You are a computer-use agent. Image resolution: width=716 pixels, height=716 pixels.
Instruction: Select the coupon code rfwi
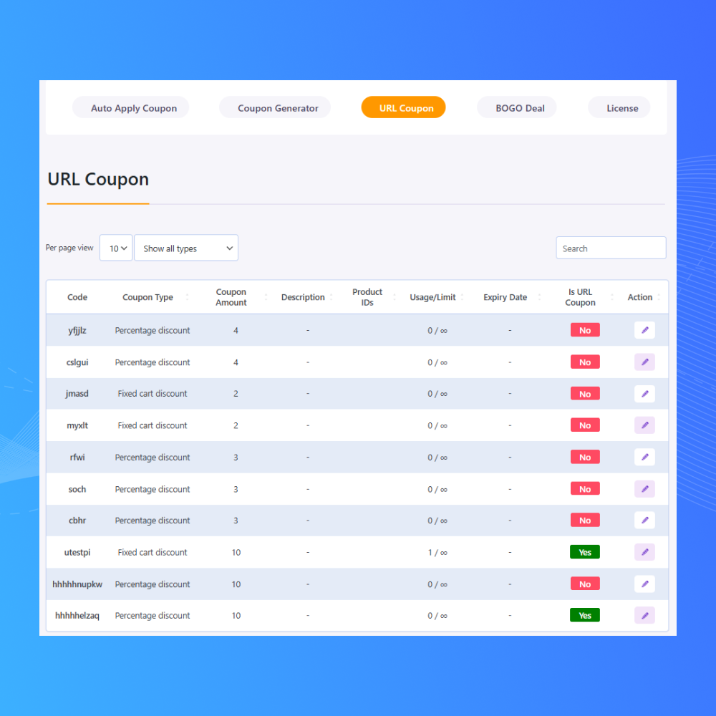[x=77, y=457]
